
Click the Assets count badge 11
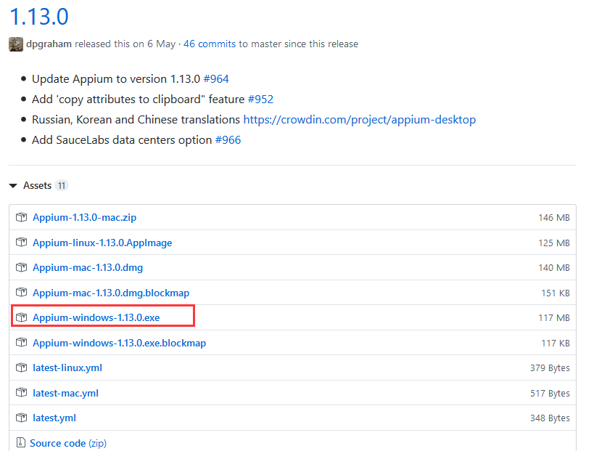62,185
